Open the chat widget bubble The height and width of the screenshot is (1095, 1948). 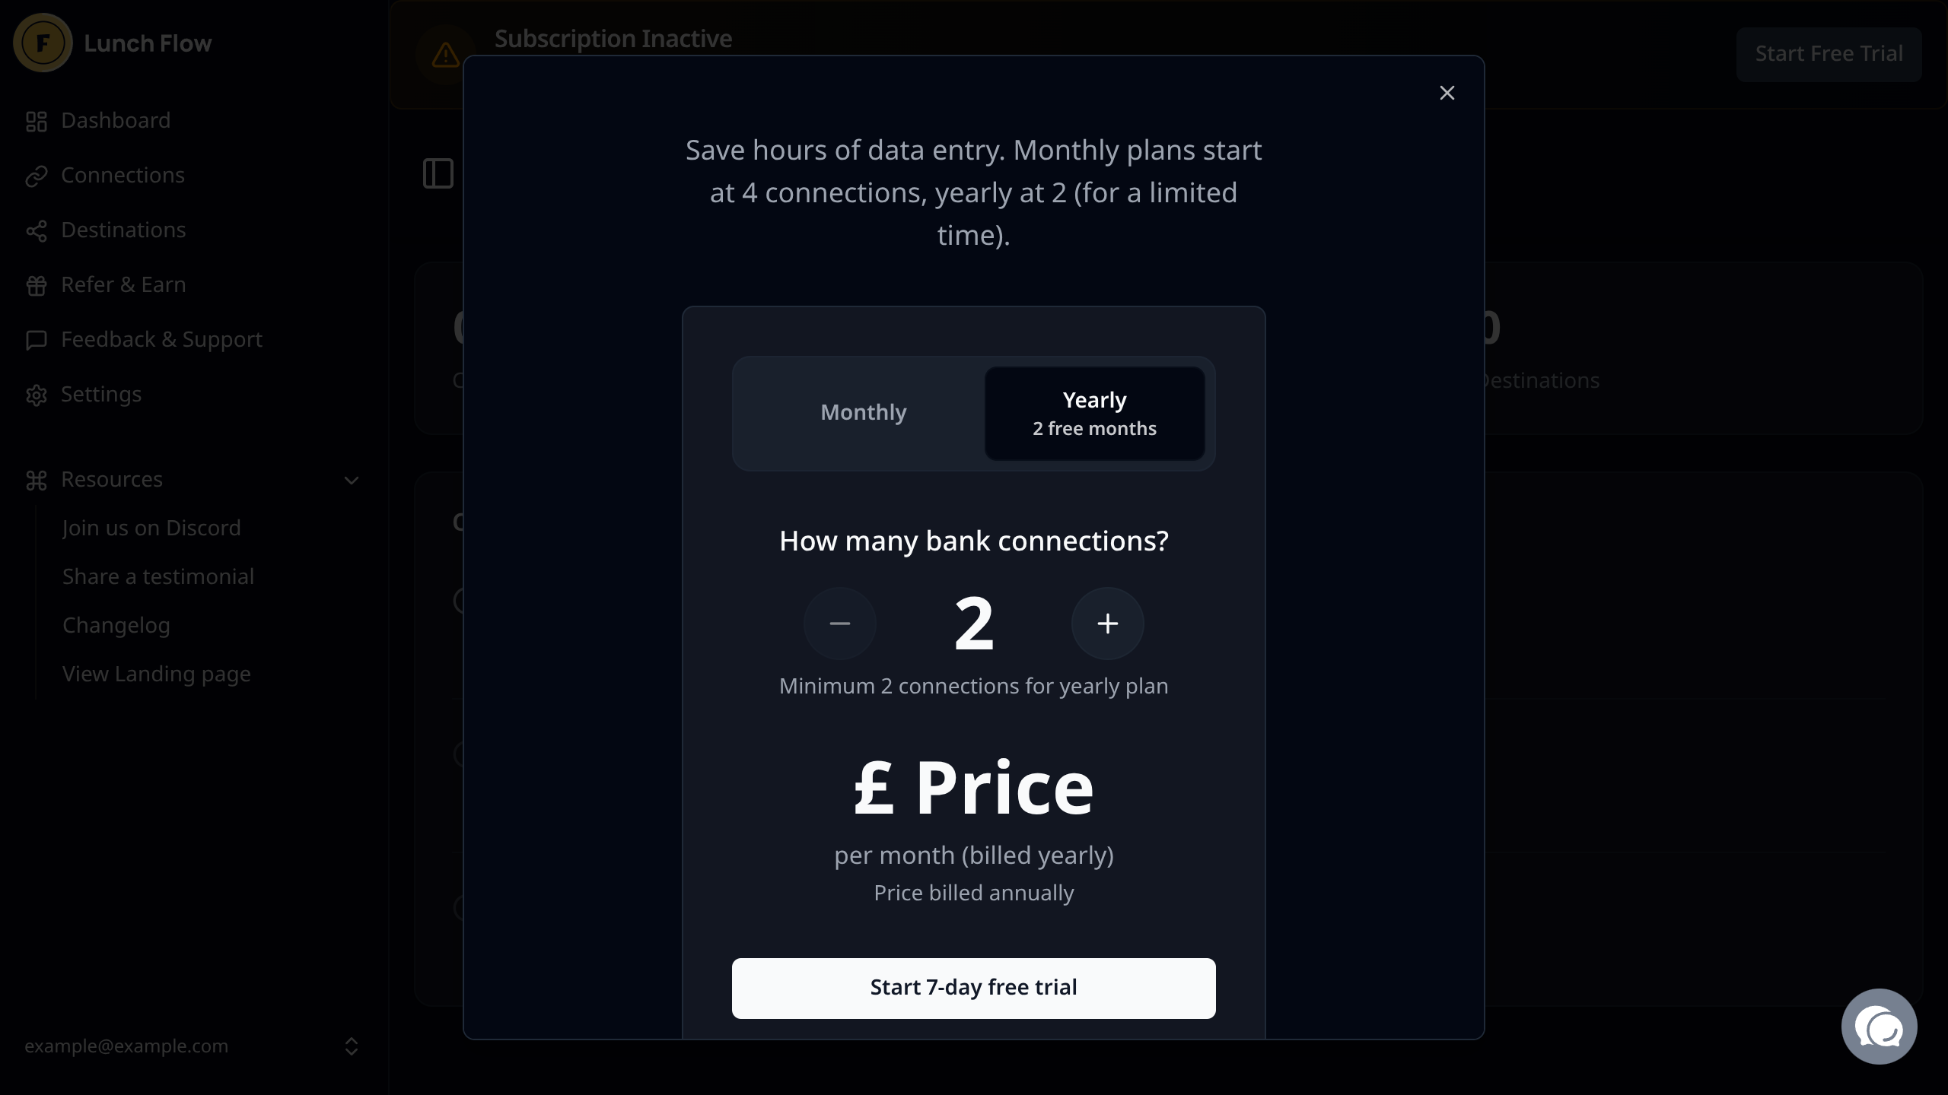(1879, 1027)
